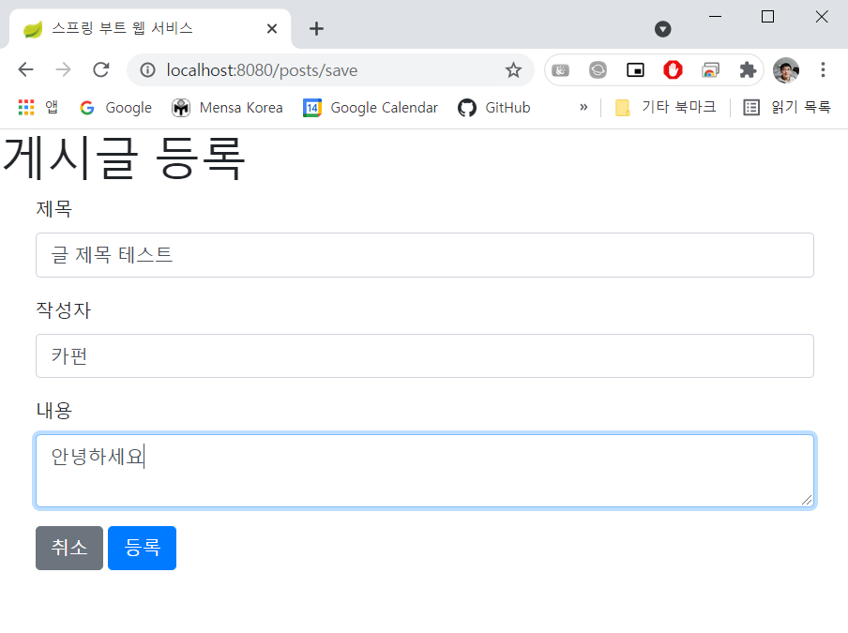The width and height of the screenshot is (848, 633).
Task: Click the 내용 label
Action: pyautogui.click(x=54, y=411)
